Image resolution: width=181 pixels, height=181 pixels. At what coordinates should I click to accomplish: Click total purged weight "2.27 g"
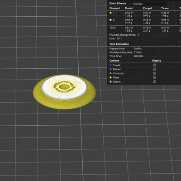(147, 31)
